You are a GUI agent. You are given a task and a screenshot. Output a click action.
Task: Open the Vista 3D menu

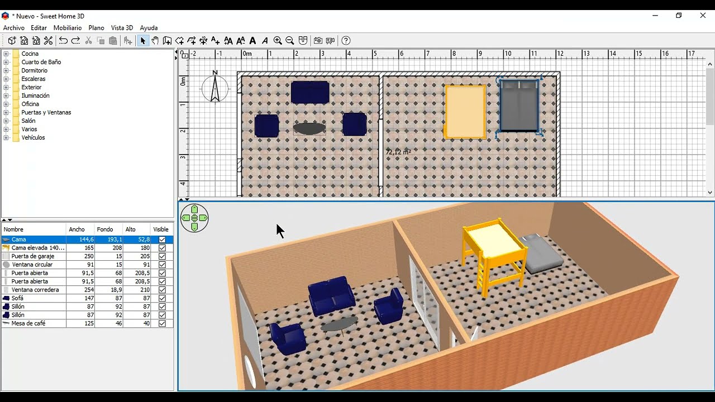click(x=122, y=27)
